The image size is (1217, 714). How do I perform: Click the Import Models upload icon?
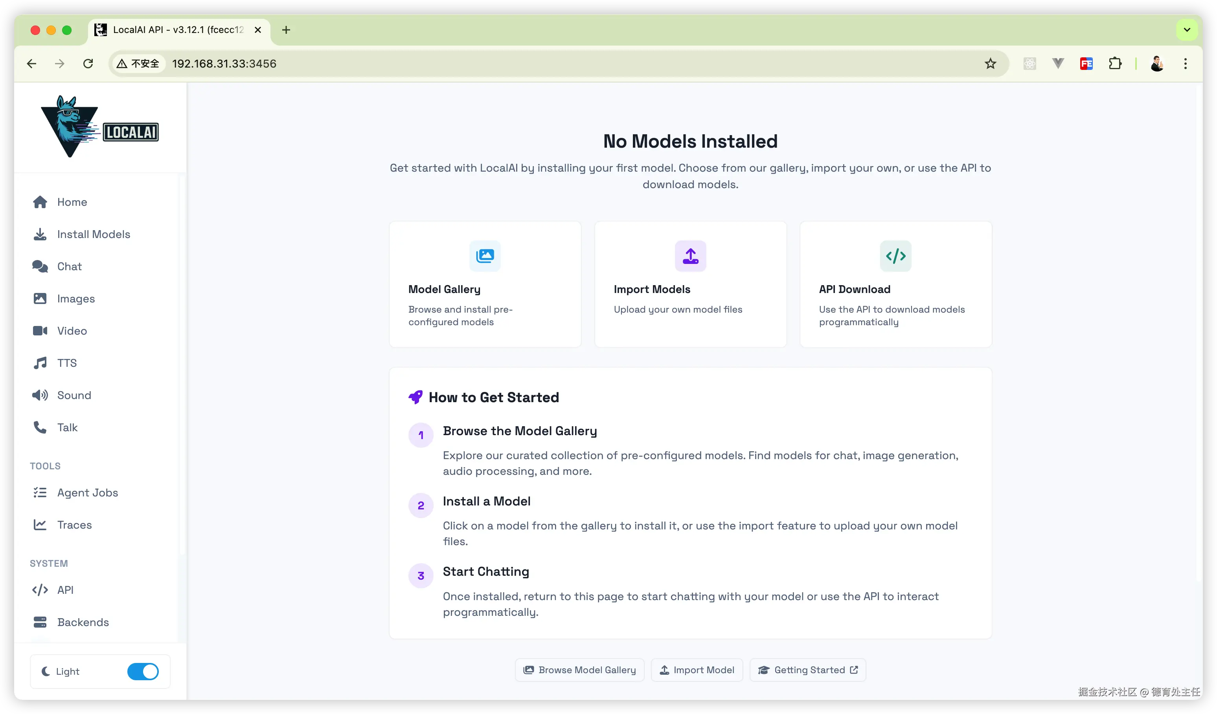click(690, 256)
